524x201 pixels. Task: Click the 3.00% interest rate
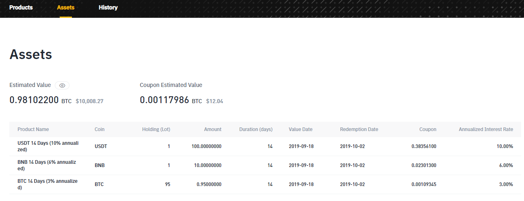[506, 184]
